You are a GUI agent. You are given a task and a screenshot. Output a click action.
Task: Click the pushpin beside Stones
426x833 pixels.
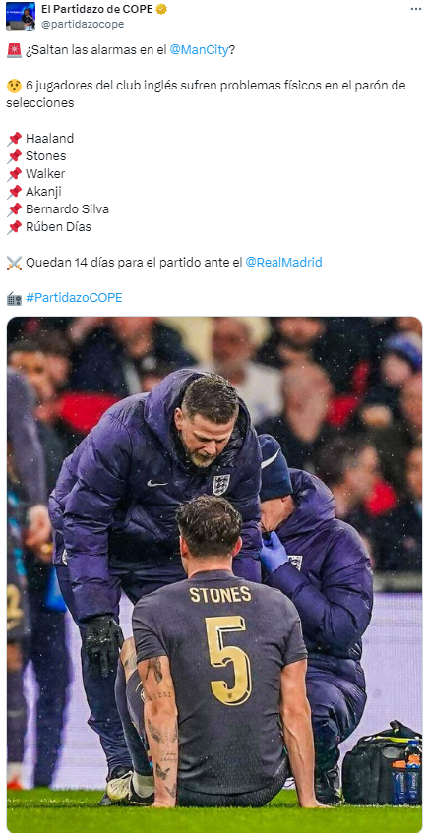[x=15, y=156]
